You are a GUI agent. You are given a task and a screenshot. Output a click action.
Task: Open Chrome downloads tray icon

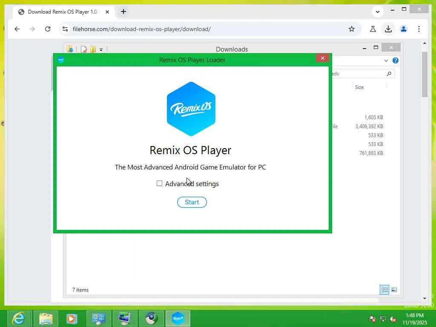point(388,29)
